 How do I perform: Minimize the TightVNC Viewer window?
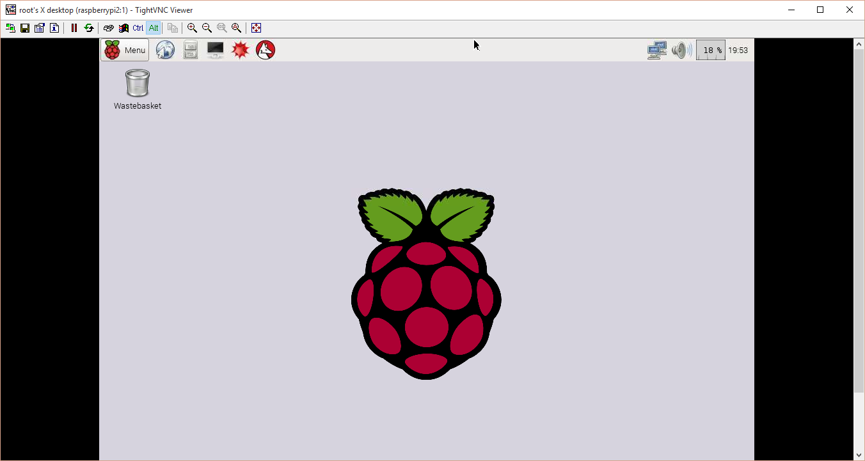coord(791,10)
